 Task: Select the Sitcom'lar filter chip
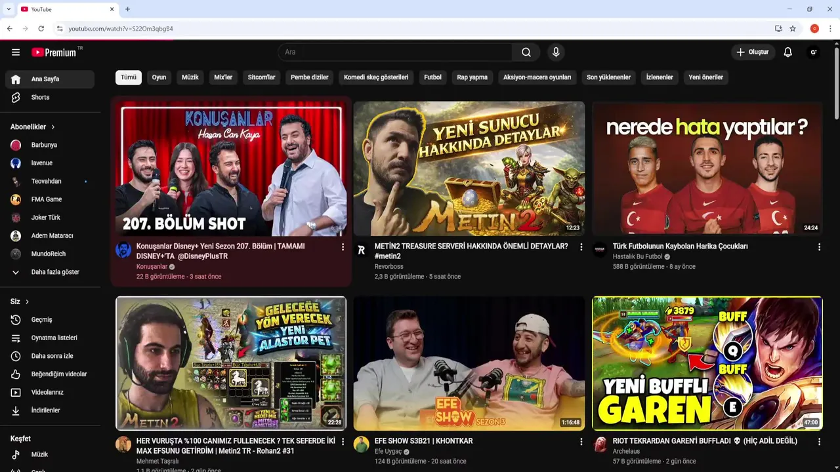[x=261, y=77]
